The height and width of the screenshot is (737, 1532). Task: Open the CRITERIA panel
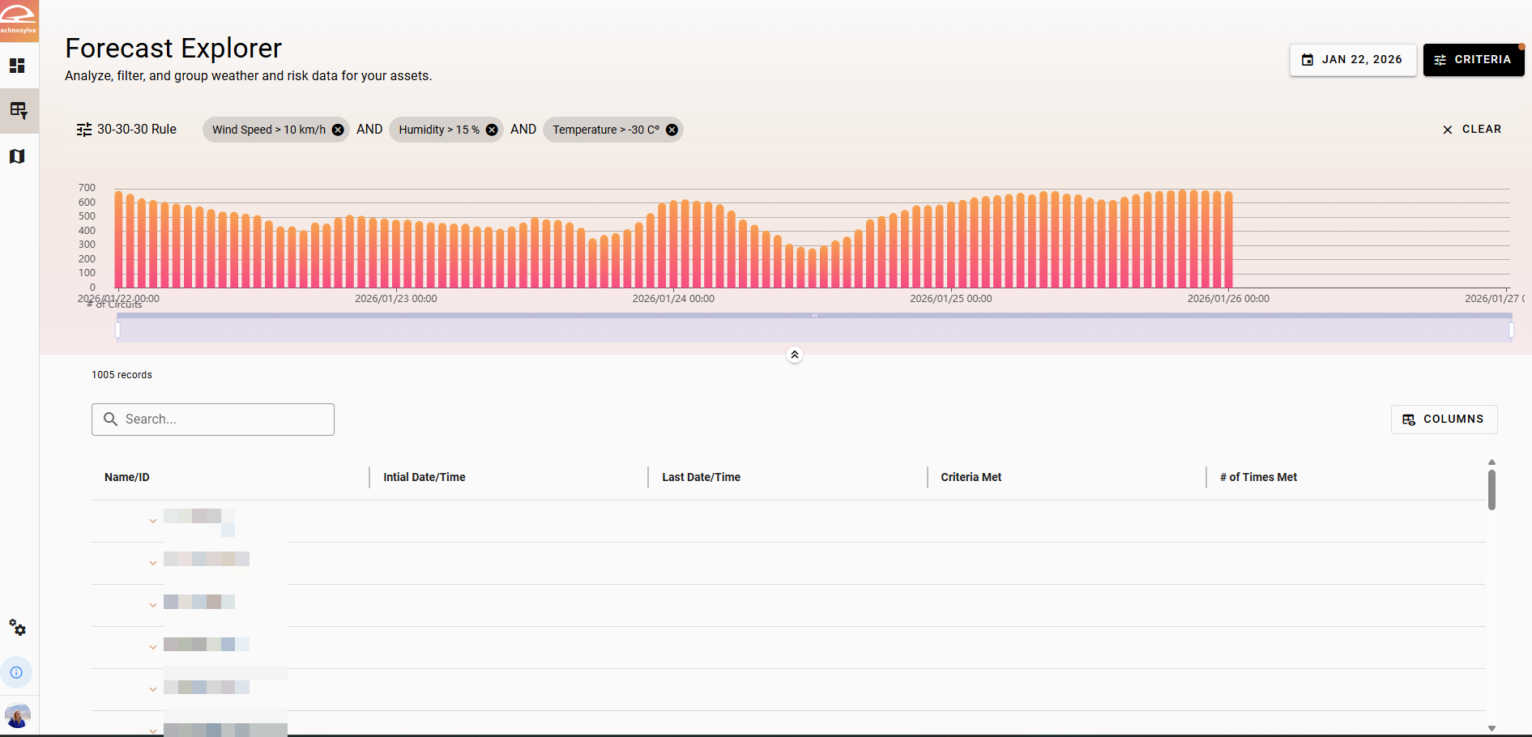pyautogui.click(x=1473, y=60)
